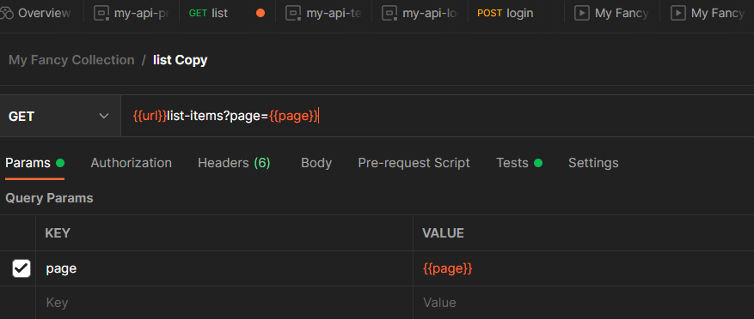Click the environment icon on my-api-lo tab
This screenshot has width=754, height=319.
[389, 14]
